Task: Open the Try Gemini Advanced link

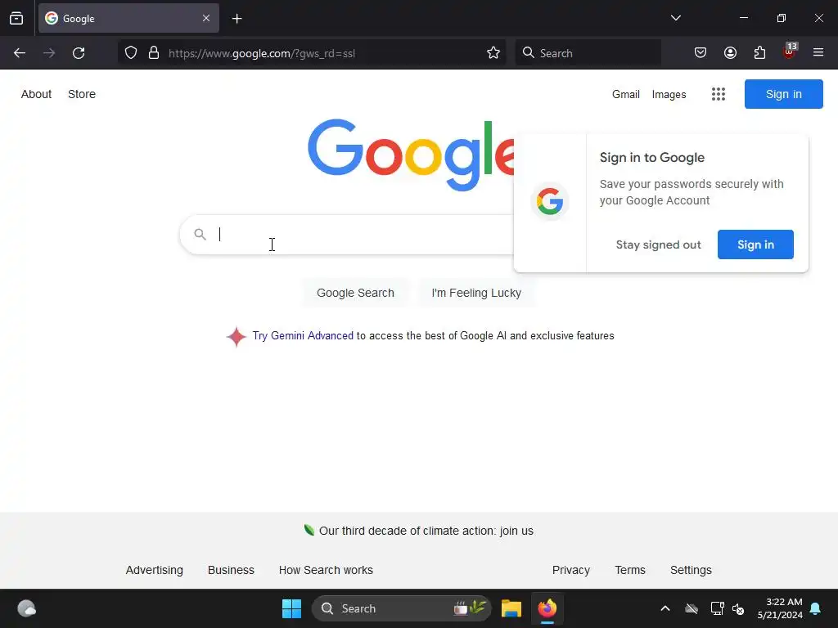Action: pyautogui.click(x=303, y=336)
